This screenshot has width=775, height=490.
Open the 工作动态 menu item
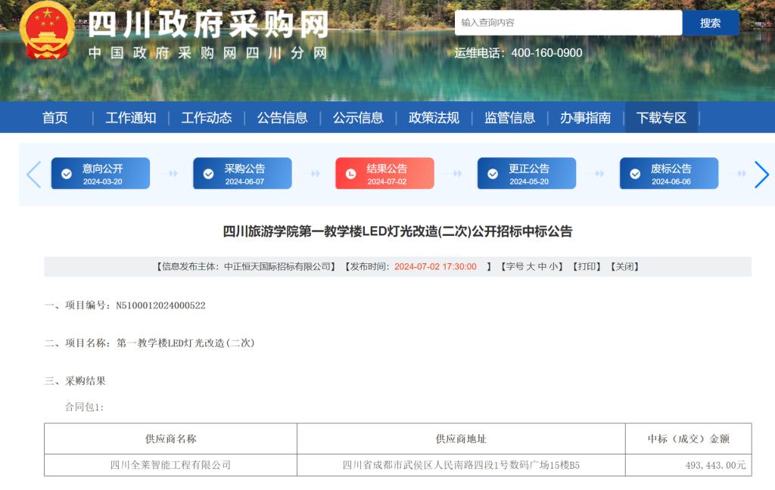206,117
